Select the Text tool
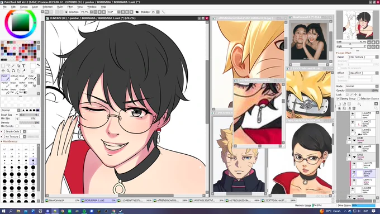The width and height of the screenshot is (380, 214). tap(23, 66)
